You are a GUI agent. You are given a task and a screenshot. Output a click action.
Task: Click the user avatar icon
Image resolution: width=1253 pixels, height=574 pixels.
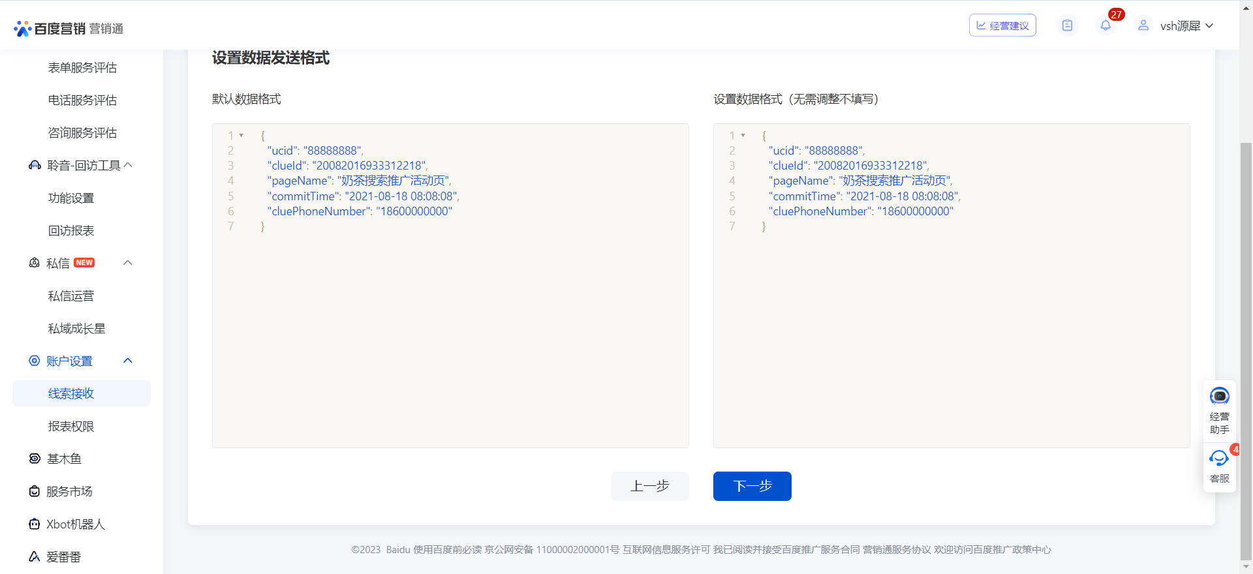[x=1143, y=25]
